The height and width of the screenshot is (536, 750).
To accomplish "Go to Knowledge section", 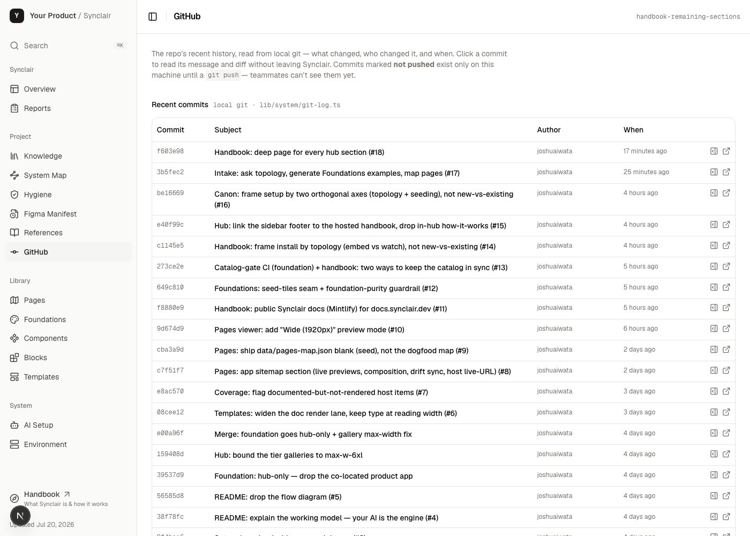I will tap(68, 156).
